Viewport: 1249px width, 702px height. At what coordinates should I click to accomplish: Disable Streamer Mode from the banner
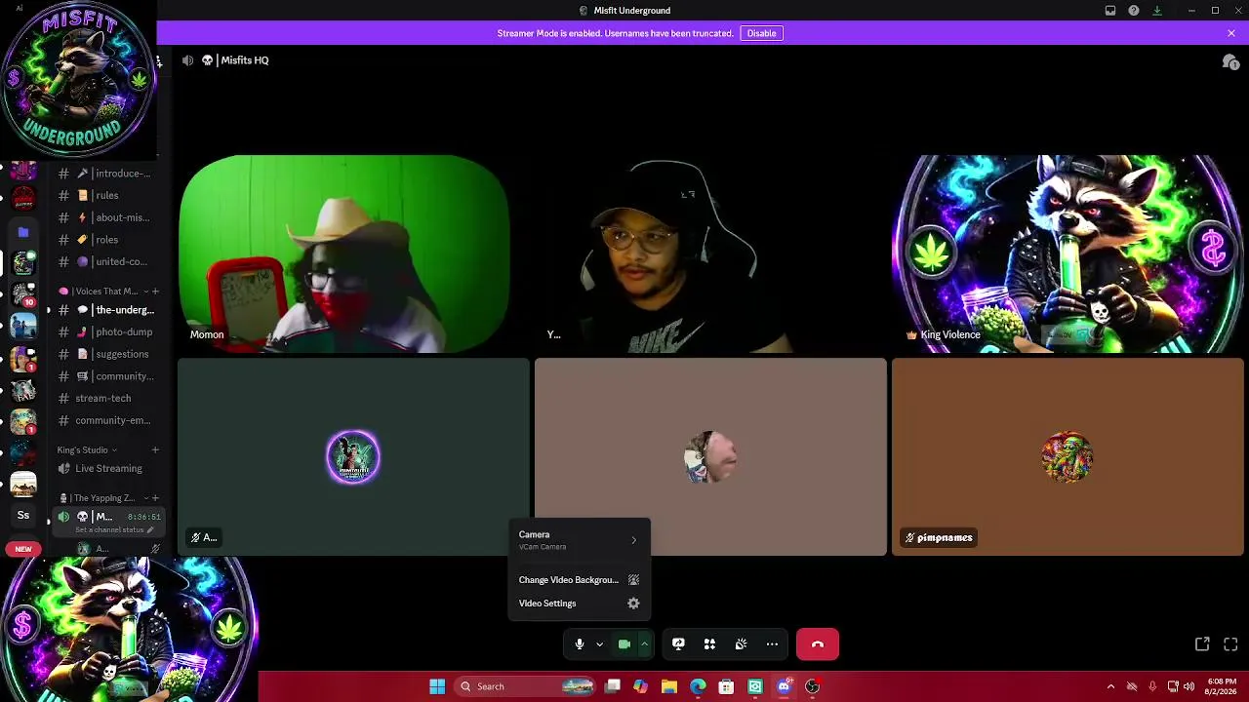(x=761, y=33)
